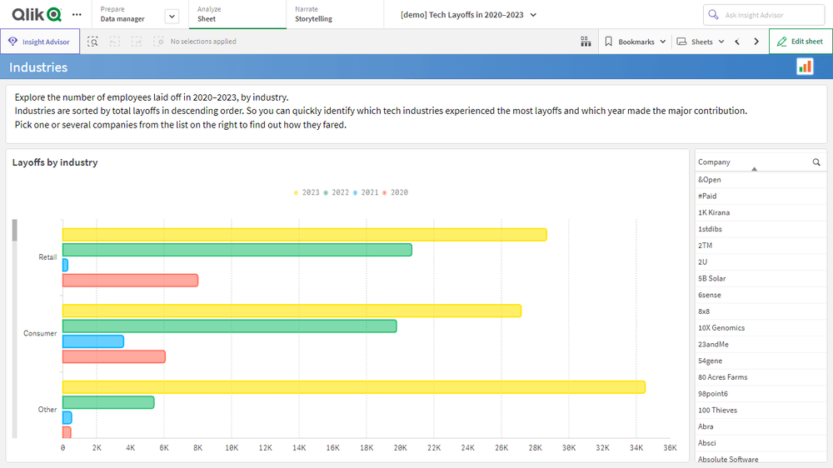Image resolution: width=833 pixels, height=468 pixels.
Task: Click the search icon in Company filter
Action: click(816, 162)
